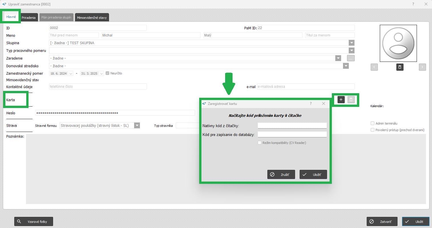This screenshot has width=432, height=228.
Task: Click Uložiť in the Zaregistrovať kartu dialog
Action: [313, 174]
